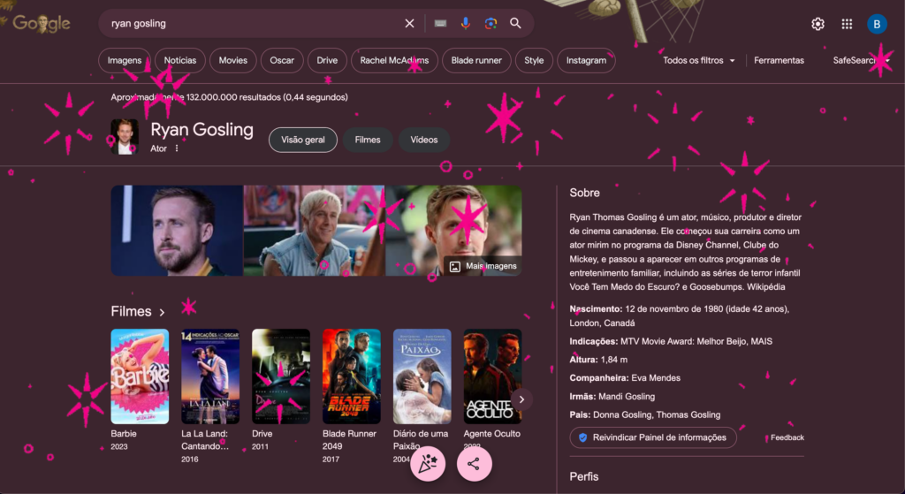Viewport: 905px width, 494px height.
Task: Select the Notícias filter chip
Action: 180,61
